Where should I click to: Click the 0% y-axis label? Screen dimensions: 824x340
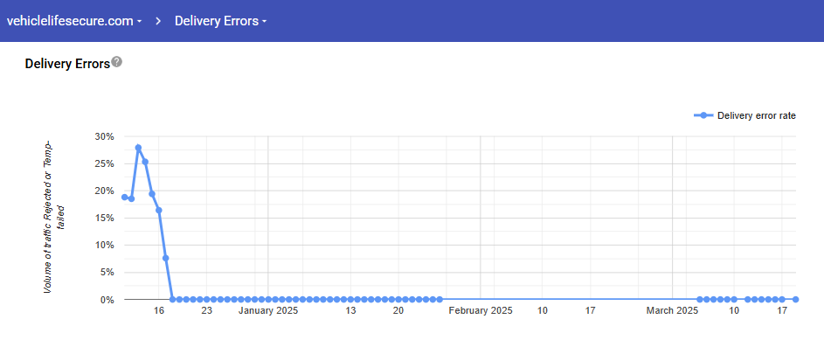point(107,300)
